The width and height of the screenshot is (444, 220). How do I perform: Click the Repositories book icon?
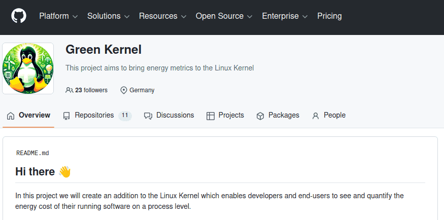pos(66,116)
